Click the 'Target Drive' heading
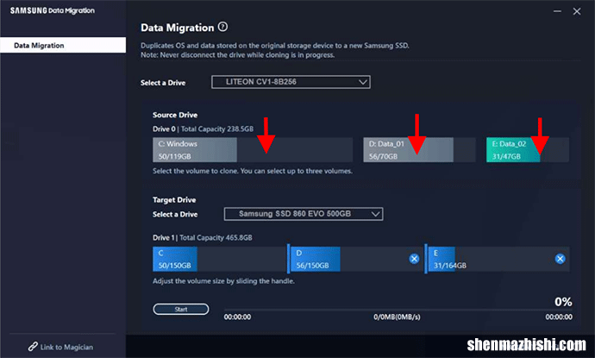This screenshot has height=358, width=595. point(174,200)
